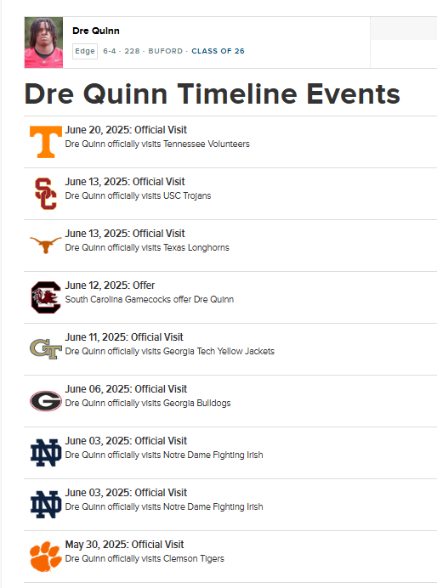Open June 06 Georgia Bulldogs visit event
Image resolution: width=437 pixels, height=588 pixels.
point(230,401)
